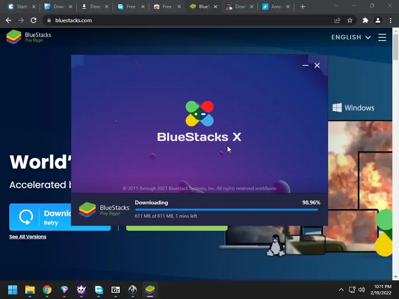Screen dimensions: 399x299
Task: Click the bluestacks.com address bar
Action: click(x=188, y=20)
